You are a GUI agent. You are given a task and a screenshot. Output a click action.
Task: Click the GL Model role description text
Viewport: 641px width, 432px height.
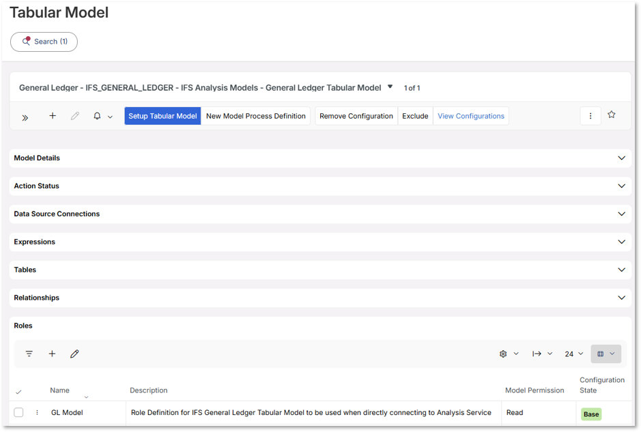point(311,413)
